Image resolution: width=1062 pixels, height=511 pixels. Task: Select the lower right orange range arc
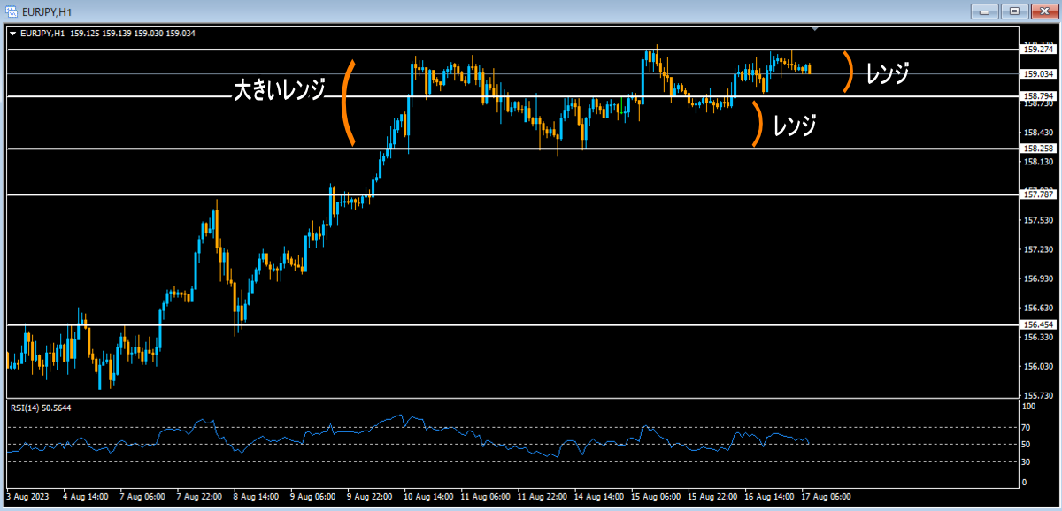pyautogui.click(x=758, y=124)
